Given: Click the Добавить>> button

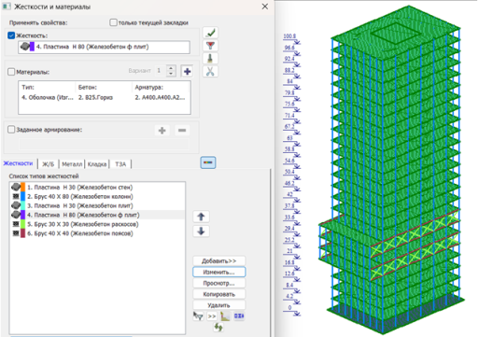Looking at the screenshot, I should (218, 261).
